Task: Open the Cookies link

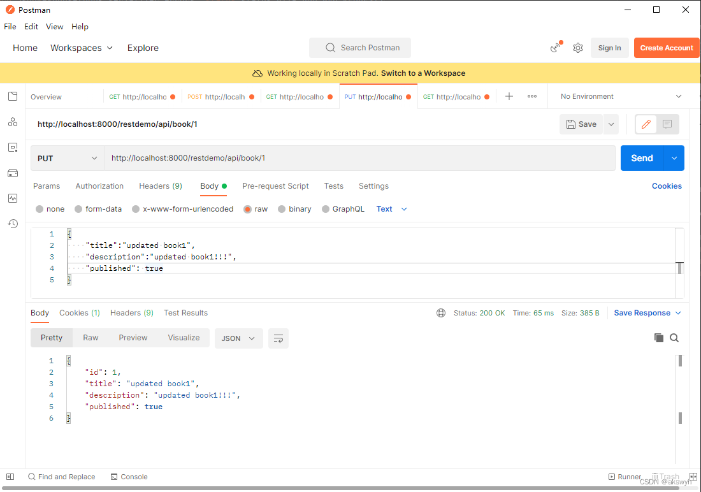Action: point(667,186)
